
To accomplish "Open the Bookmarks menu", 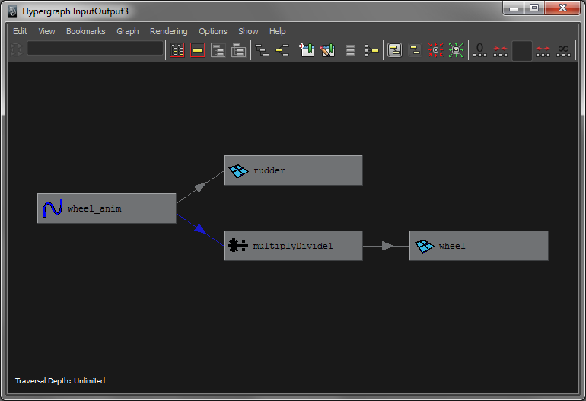I will point(86,31).
